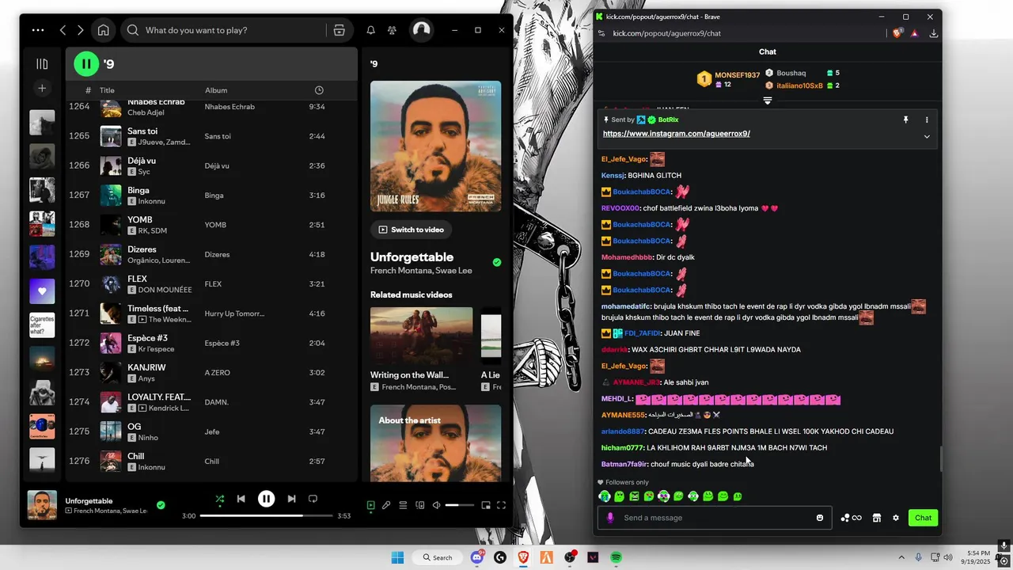Open About the artist card
Screen dimensions: 1013x570
pyautogui.click(x=435, y=443)
